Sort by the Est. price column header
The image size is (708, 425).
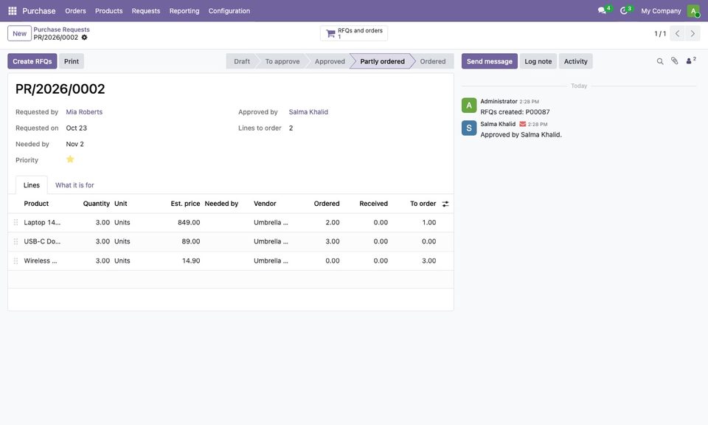185,204
